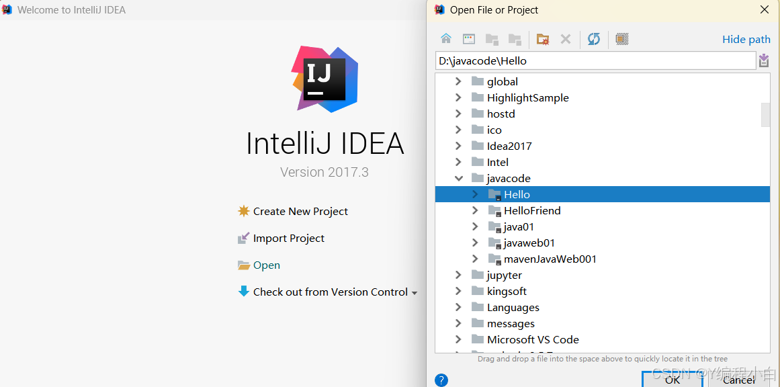The height and width of the screenshot is (387, 780).
Task: Expand the HighlightSample folder
Action: (x=459, y=97)
